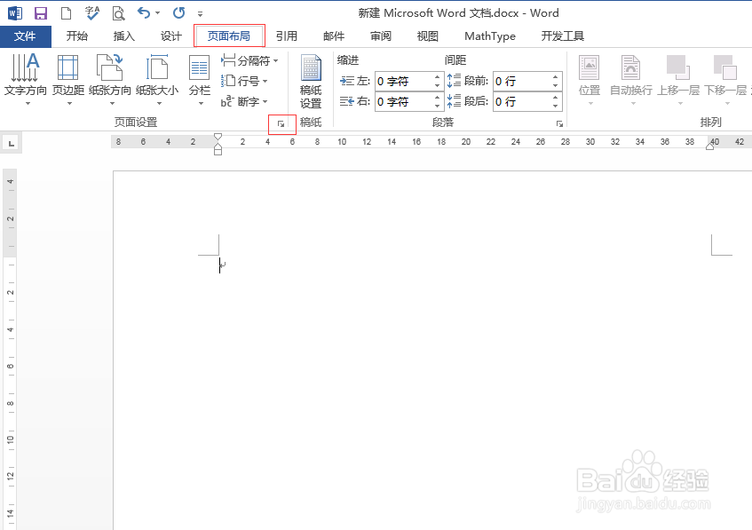Open the 分隔符 breaks dropdown
The width and height of the screenshot is (752, 530).
click(249, 59)
